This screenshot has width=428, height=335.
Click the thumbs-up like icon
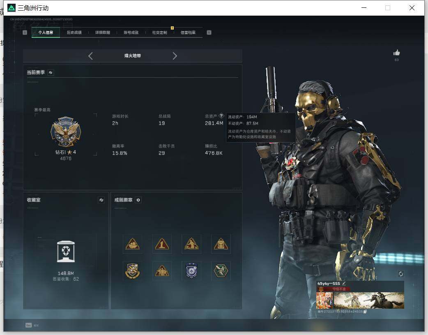pyautogui.click(x=397, y=53)
